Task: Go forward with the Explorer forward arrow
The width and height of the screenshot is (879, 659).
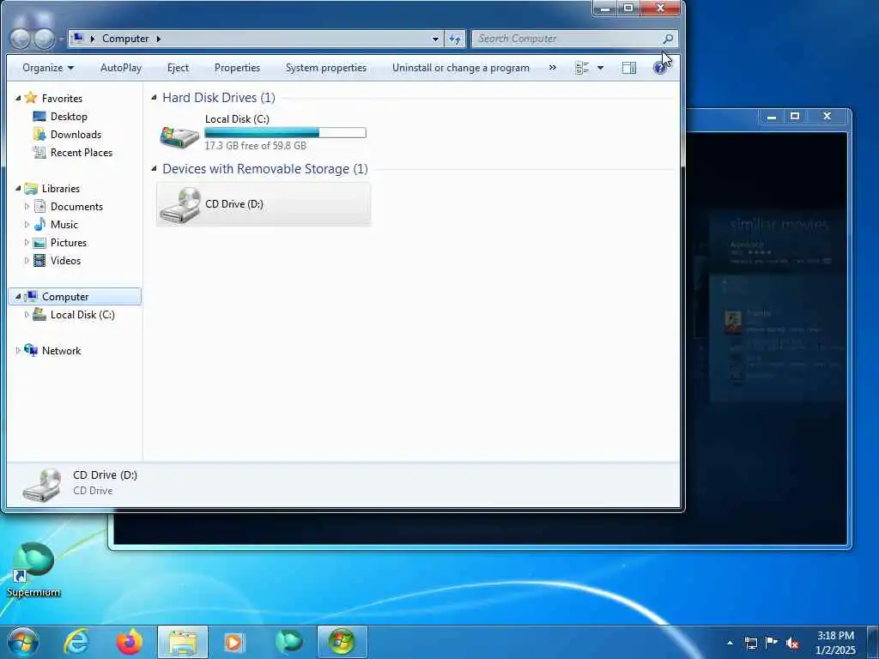Action: point(44,39)
